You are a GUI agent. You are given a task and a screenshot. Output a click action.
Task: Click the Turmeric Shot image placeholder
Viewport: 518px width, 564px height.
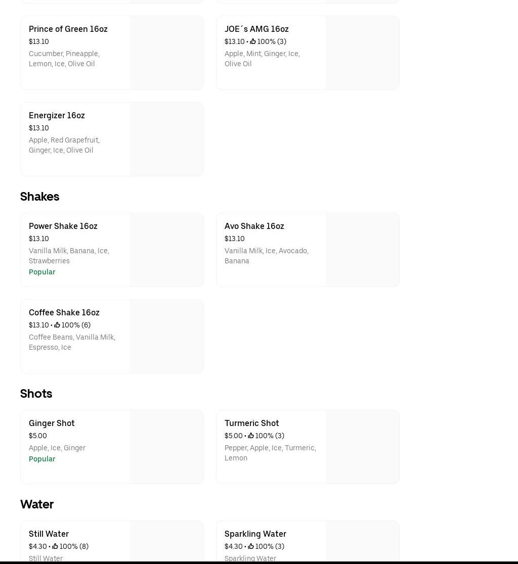(x=362, y=447)
